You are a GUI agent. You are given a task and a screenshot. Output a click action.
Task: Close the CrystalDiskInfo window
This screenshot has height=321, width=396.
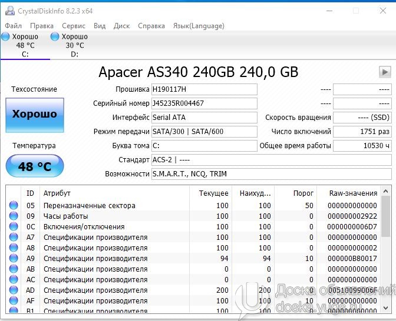[383, 11]
